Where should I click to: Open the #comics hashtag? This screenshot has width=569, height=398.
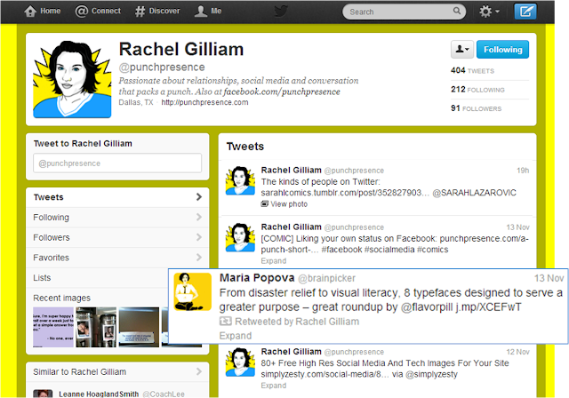(433, 250)
